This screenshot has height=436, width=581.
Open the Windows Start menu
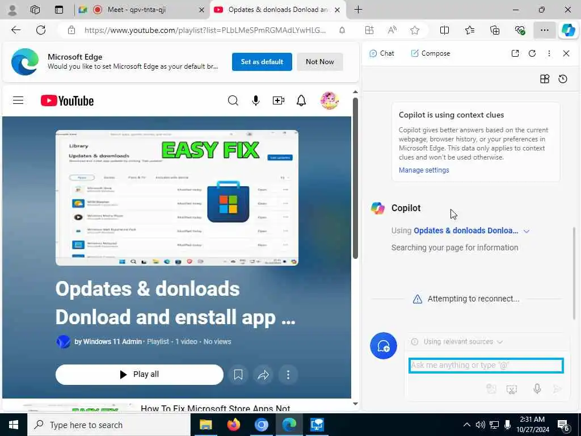(14, 425)
